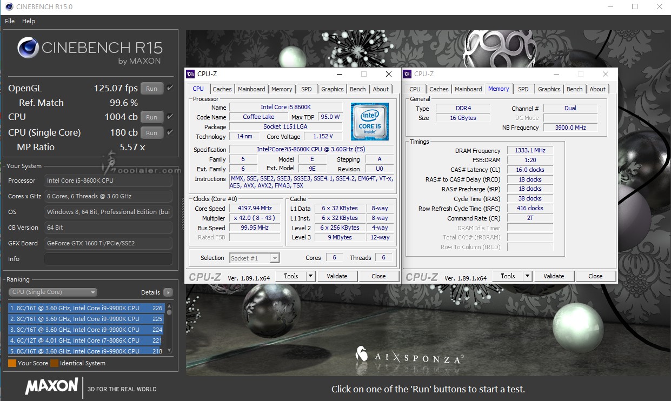Open About tab in CPU-Z Processor window
671x401 pixels.
click(381, 89)
